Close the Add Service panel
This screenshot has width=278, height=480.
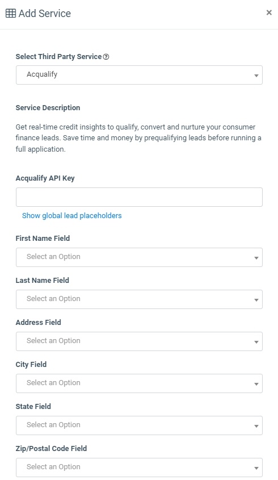(269, 12)
